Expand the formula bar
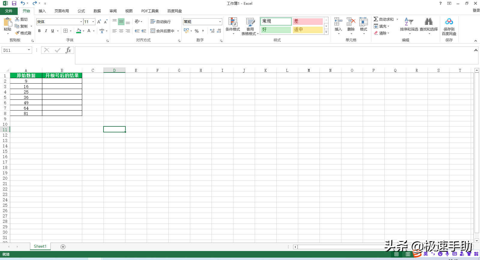Image resolution: width=480 pixels, height=260 pixels. point(476,50)
